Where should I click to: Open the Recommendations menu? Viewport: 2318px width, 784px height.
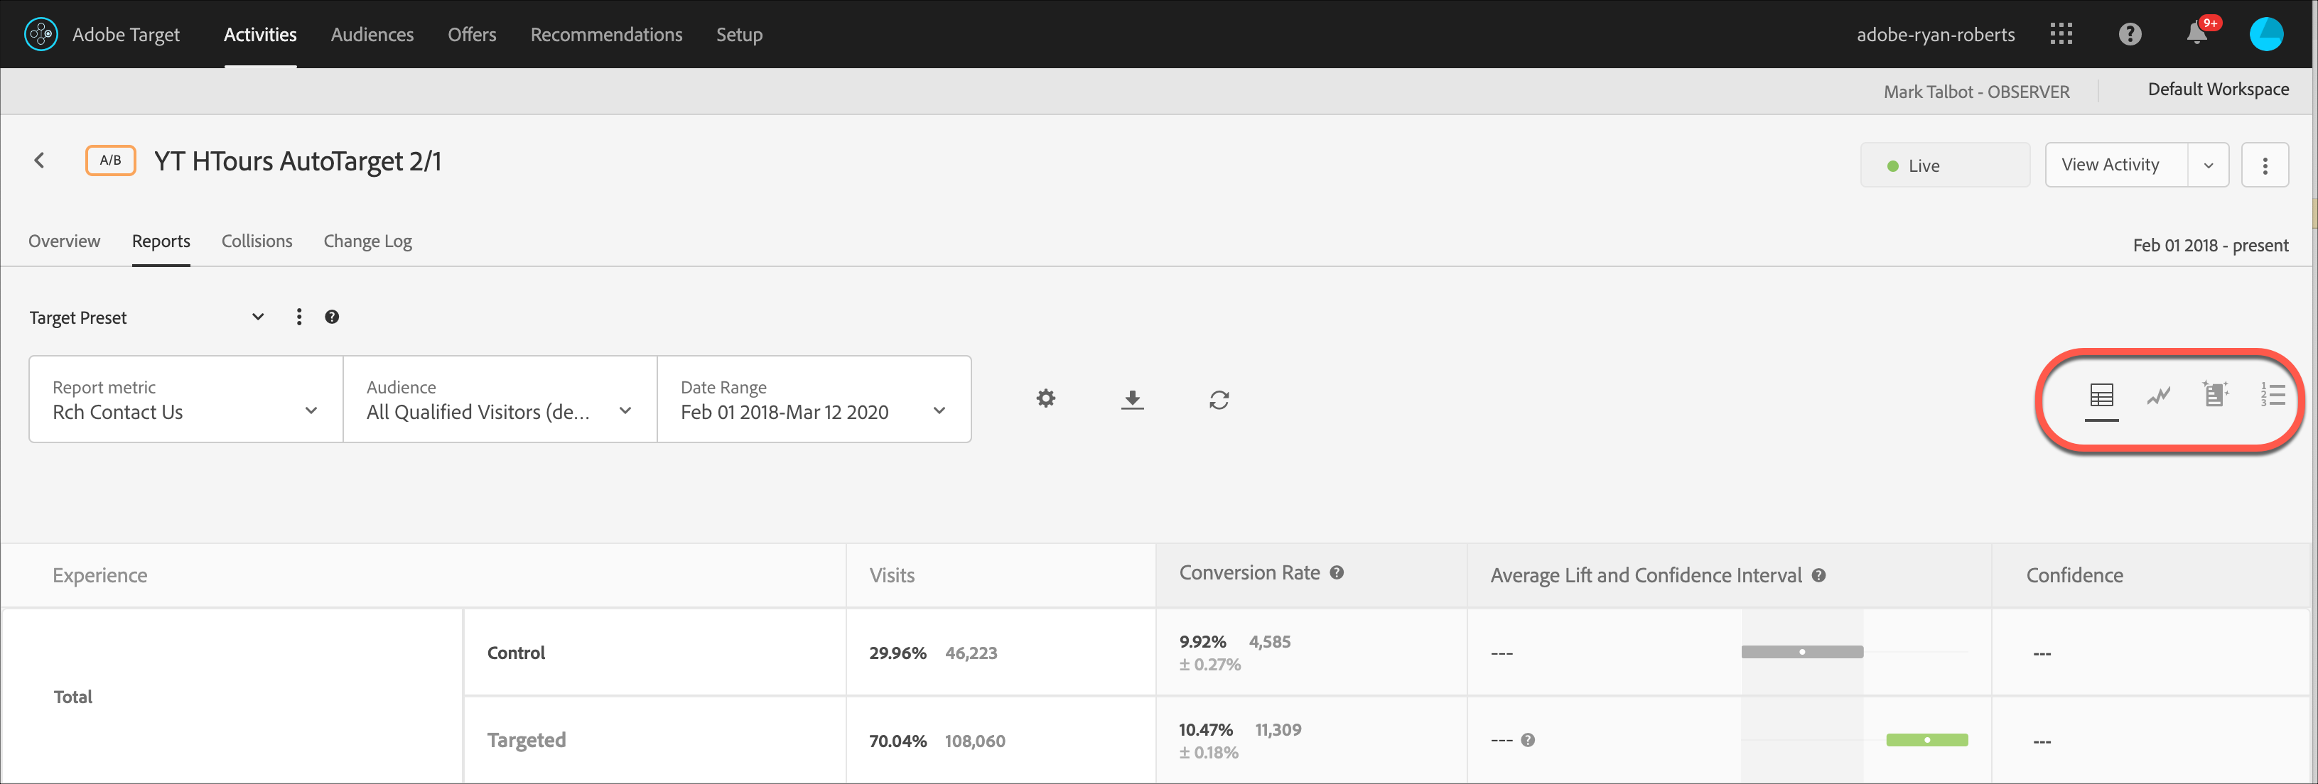605,34
